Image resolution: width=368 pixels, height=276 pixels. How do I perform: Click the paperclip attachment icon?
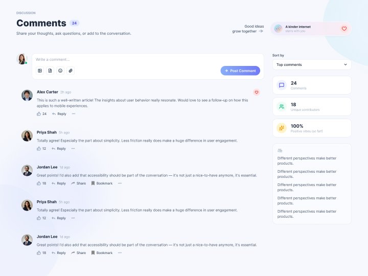click(x=71, y=71)
